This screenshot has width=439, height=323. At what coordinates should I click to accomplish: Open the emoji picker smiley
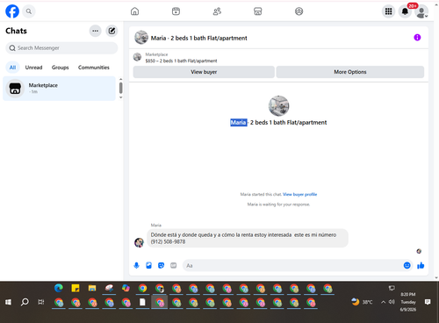pos(407,265)
